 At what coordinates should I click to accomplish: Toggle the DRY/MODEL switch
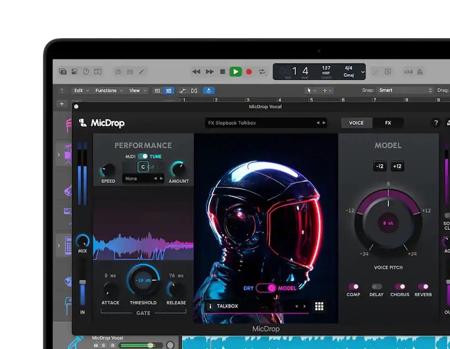tap(265, 288)
